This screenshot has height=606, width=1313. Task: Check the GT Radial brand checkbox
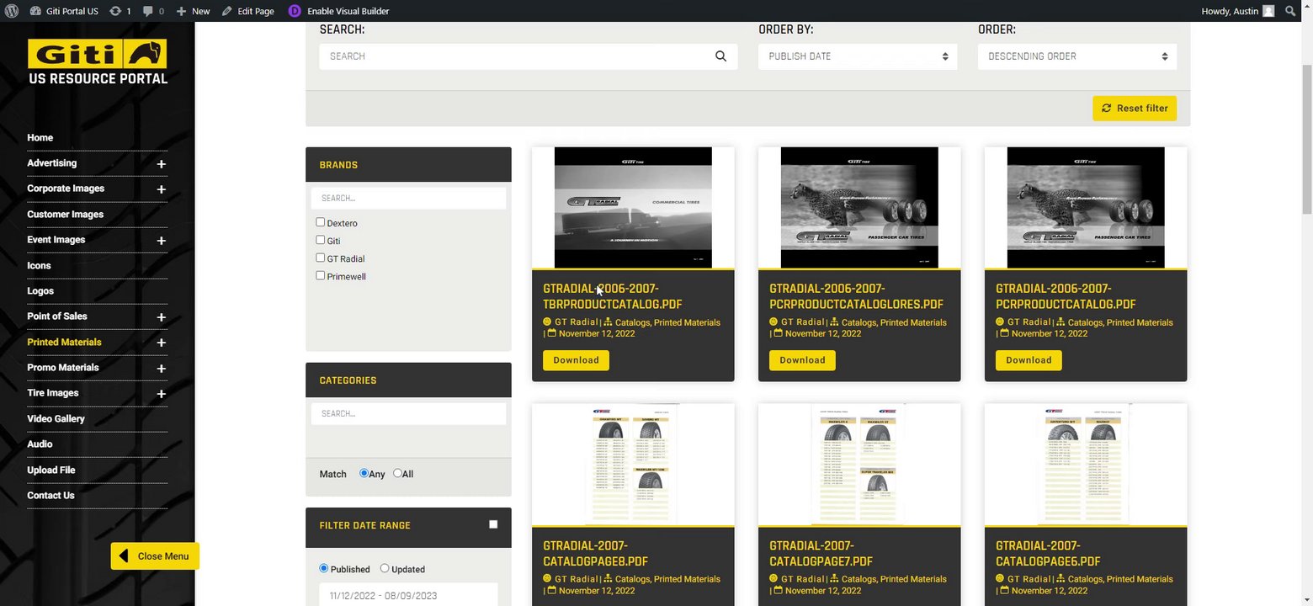pyautogui.click(x=320, y=258)
